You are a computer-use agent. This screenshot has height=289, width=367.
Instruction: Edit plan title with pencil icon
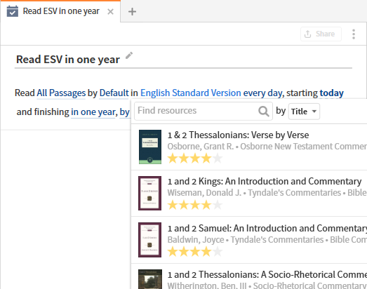pos(129,55)
